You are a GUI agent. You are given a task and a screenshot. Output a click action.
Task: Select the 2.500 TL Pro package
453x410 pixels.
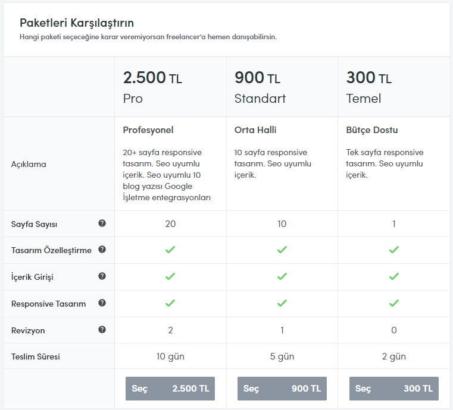(170, 389)
